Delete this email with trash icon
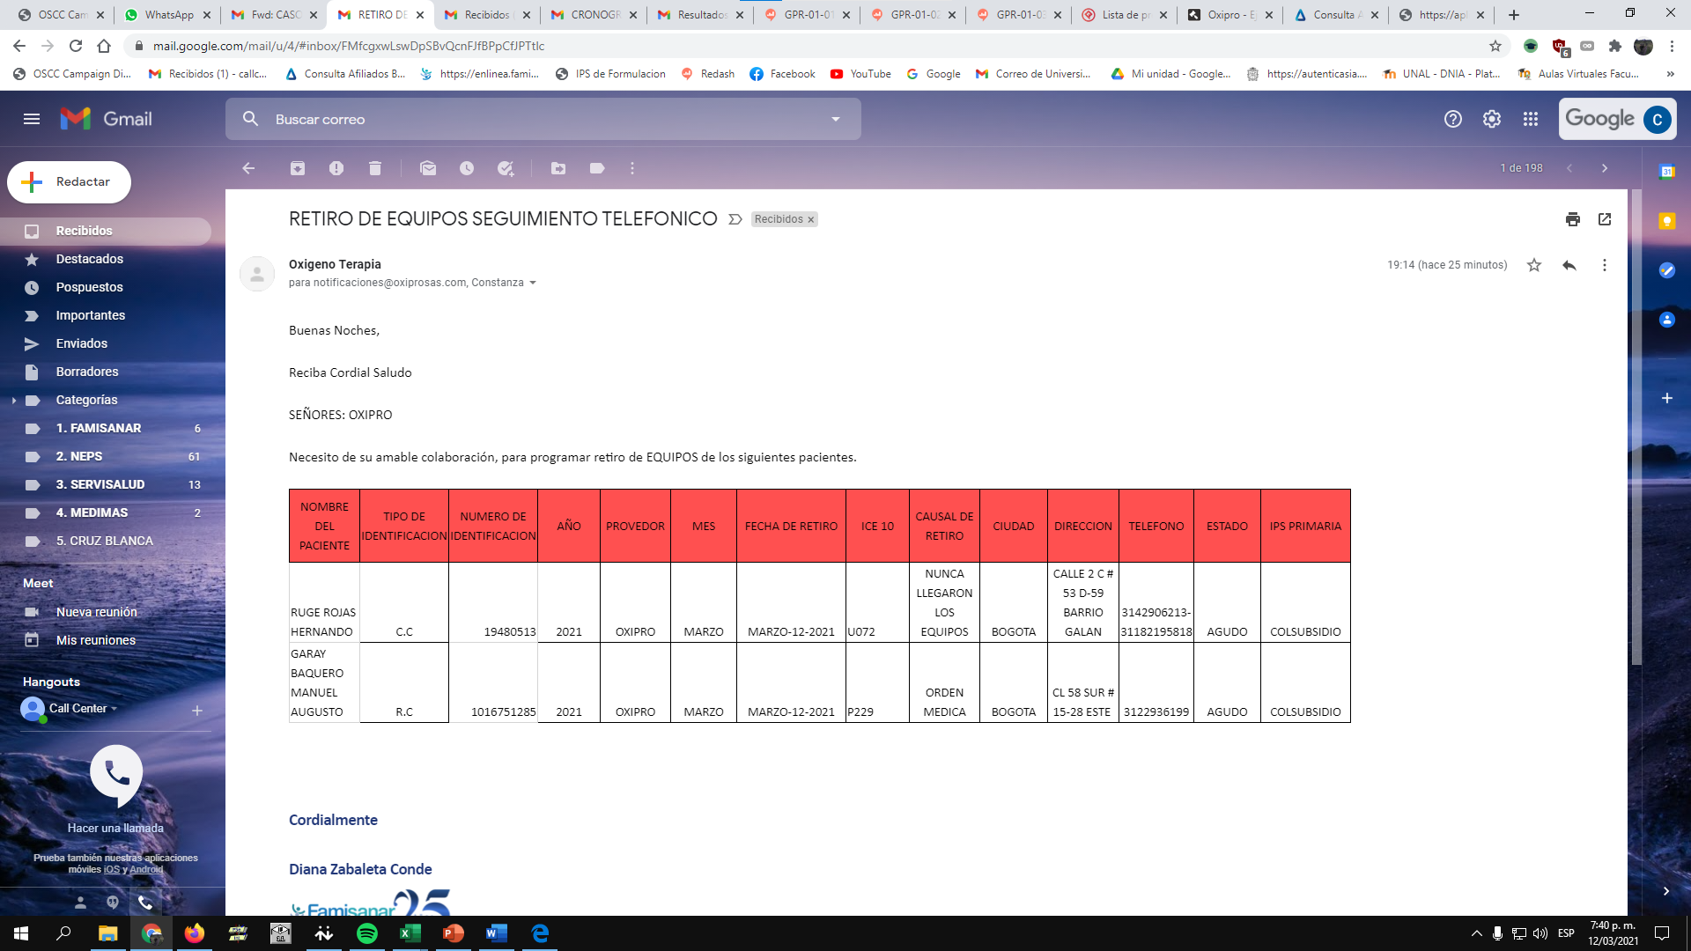Image resolution: width=1691 pixels, height=951 pixels. 375,168
